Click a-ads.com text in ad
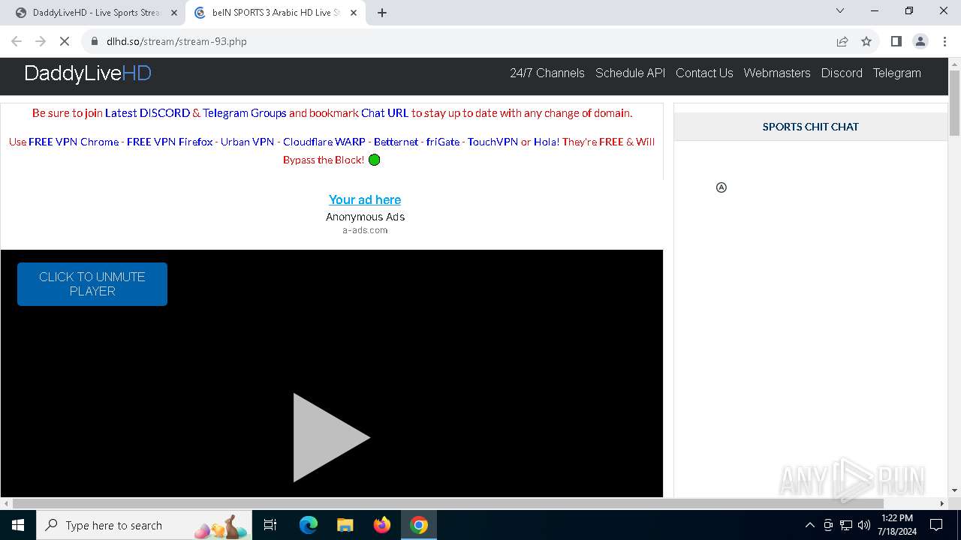Screen dimensions: 961x540 click(x=365, y=230)
